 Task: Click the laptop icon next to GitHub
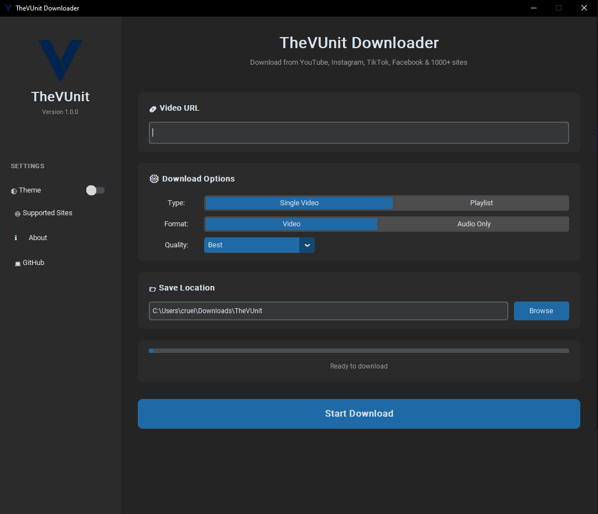click(18, 264)
